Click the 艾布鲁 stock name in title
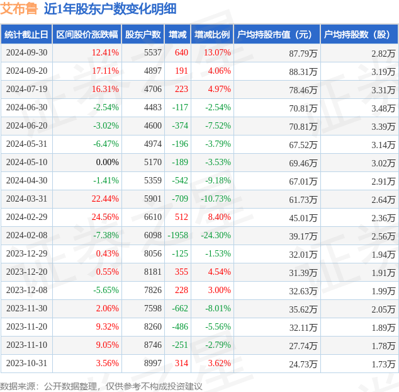Image resolution: width=399 pixels, height=392 pixels. click(19, 9)
